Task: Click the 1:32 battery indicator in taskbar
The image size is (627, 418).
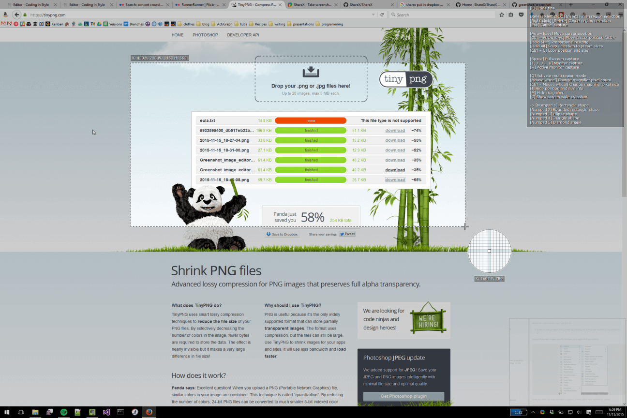Action: tap(518, 412)
